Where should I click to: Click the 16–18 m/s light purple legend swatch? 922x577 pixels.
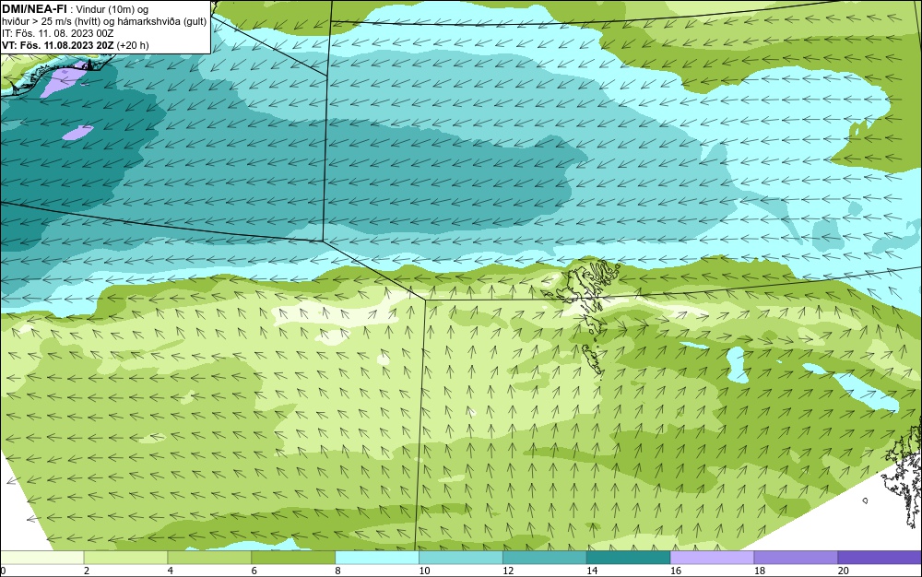[x=712, y=558]
